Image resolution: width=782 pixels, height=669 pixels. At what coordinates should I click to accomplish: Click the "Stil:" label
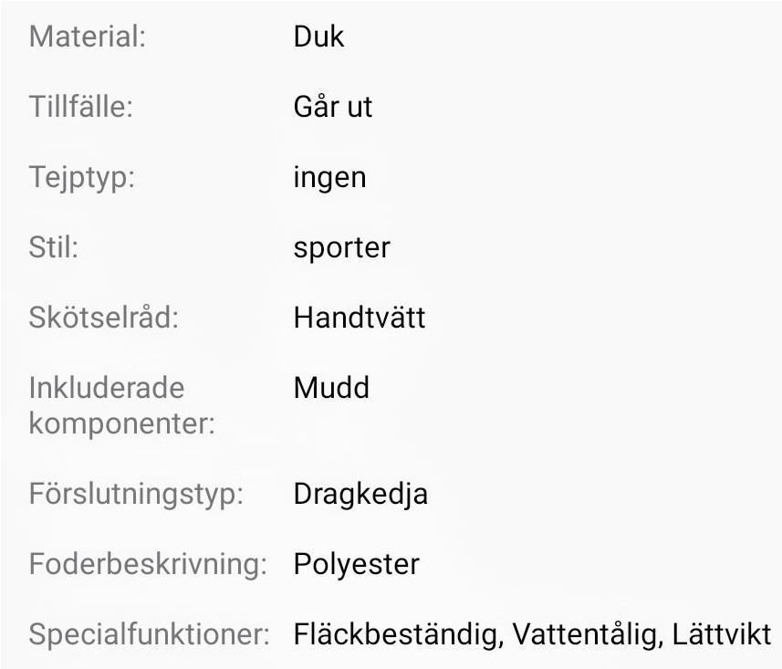[x=54, y=247]
